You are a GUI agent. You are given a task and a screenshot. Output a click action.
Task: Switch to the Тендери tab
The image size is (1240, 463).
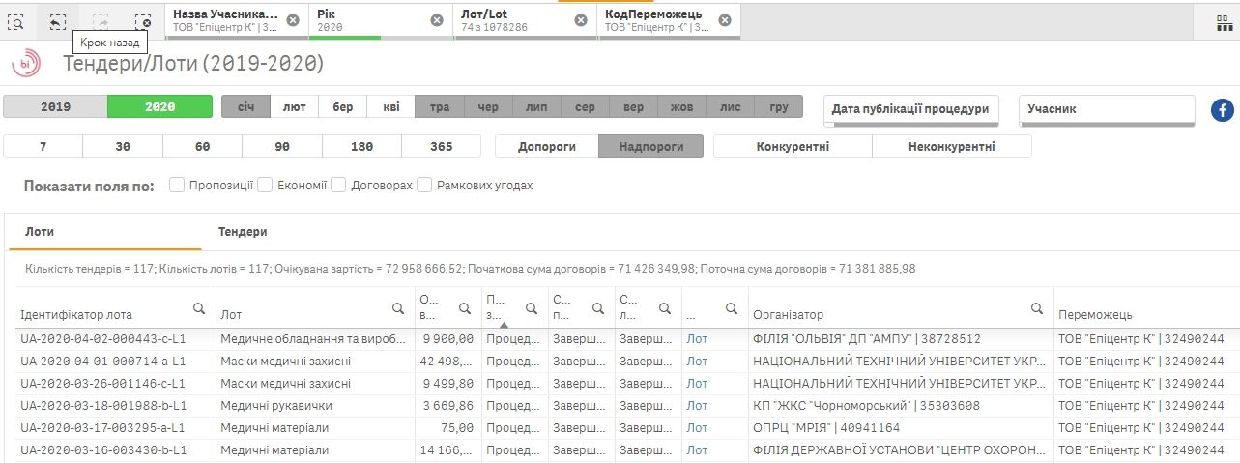(x=243, y=232)
